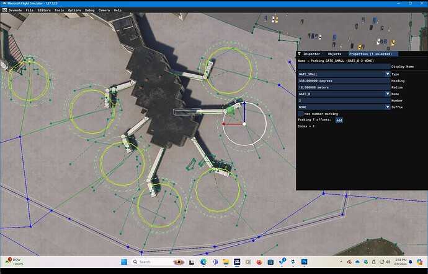Click the Devmode icon beside the menu bar
The image size is (428, 274).
click(4, 10)
